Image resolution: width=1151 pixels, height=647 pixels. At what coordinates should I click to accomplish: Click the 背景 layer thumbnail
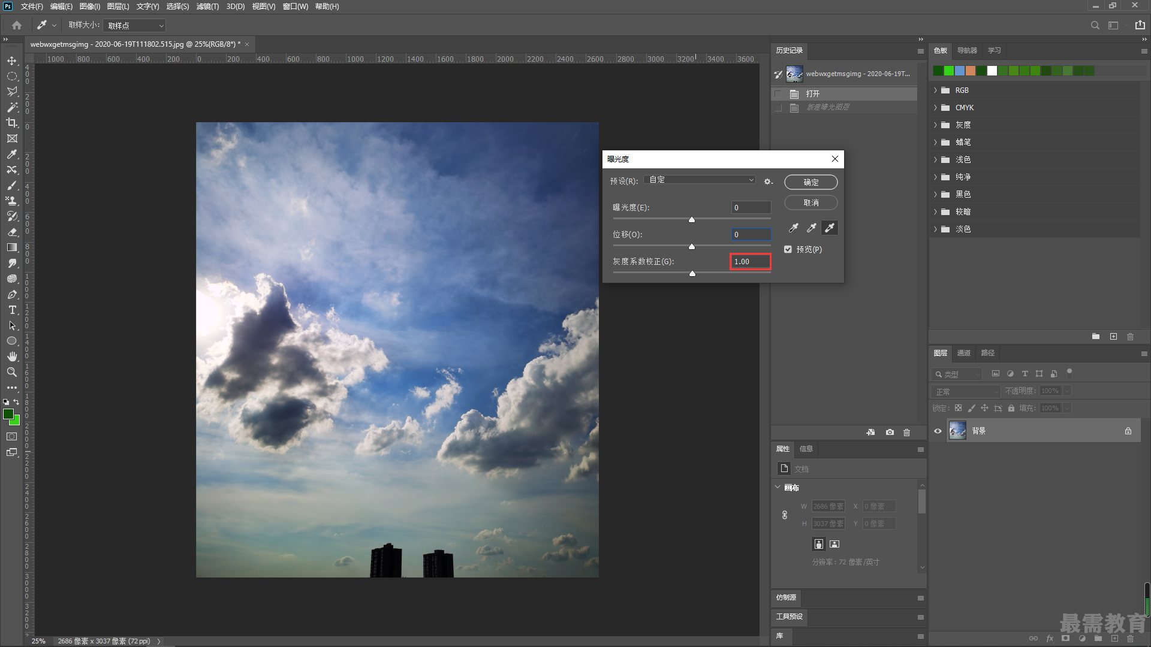[957, 431]
